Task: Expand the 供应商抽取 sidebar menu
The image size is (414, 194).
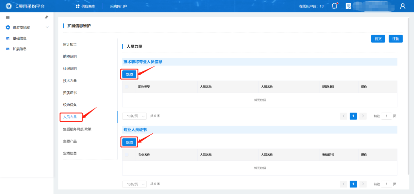Action: (x=47, y=27)
